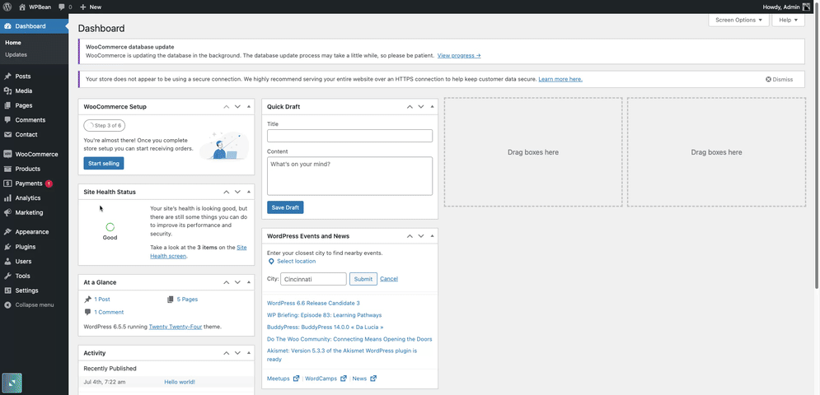820x395 pixels.
Task: Open the WooCommerce menu label
Action: [36, 154]
